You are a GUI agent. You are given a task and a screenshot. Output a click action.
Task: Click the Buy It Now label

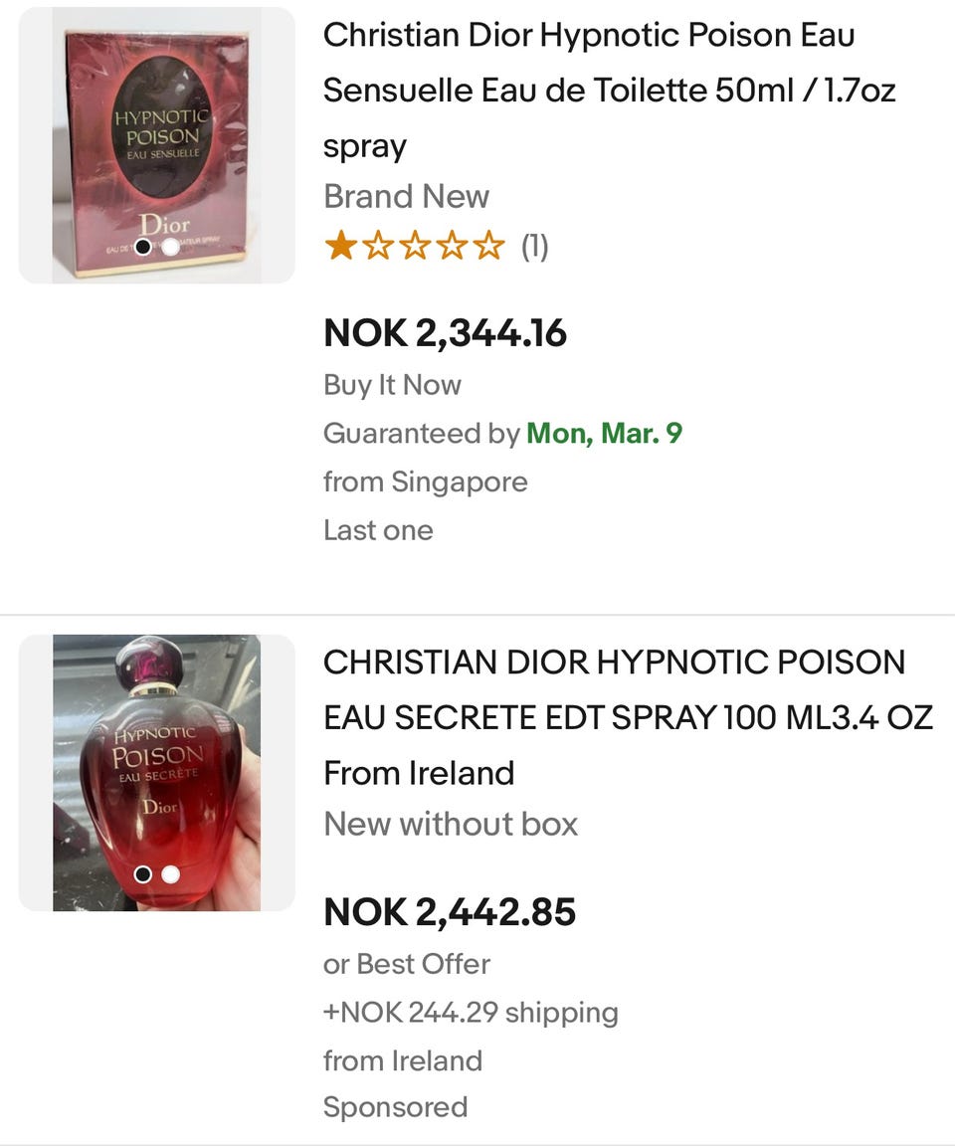[392, 385]
